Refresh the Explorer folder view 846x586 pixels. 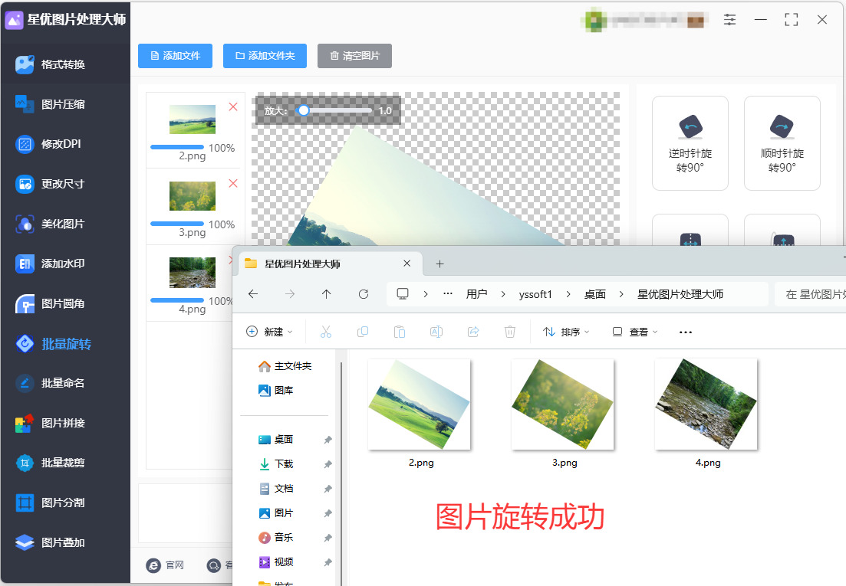(x=364, y=294)
